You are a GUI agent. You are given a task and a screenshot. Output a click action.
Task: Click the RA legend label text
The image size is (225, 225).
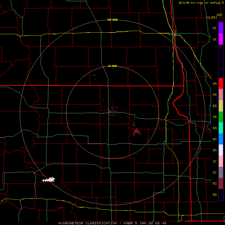[214, 128]
